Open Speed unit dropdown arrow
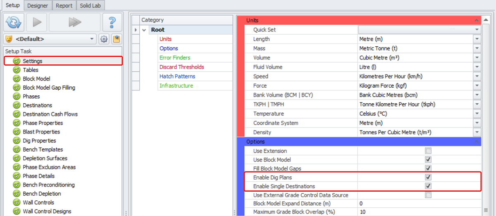The width and height of the screenshot is (496, 216). [477, 76]
